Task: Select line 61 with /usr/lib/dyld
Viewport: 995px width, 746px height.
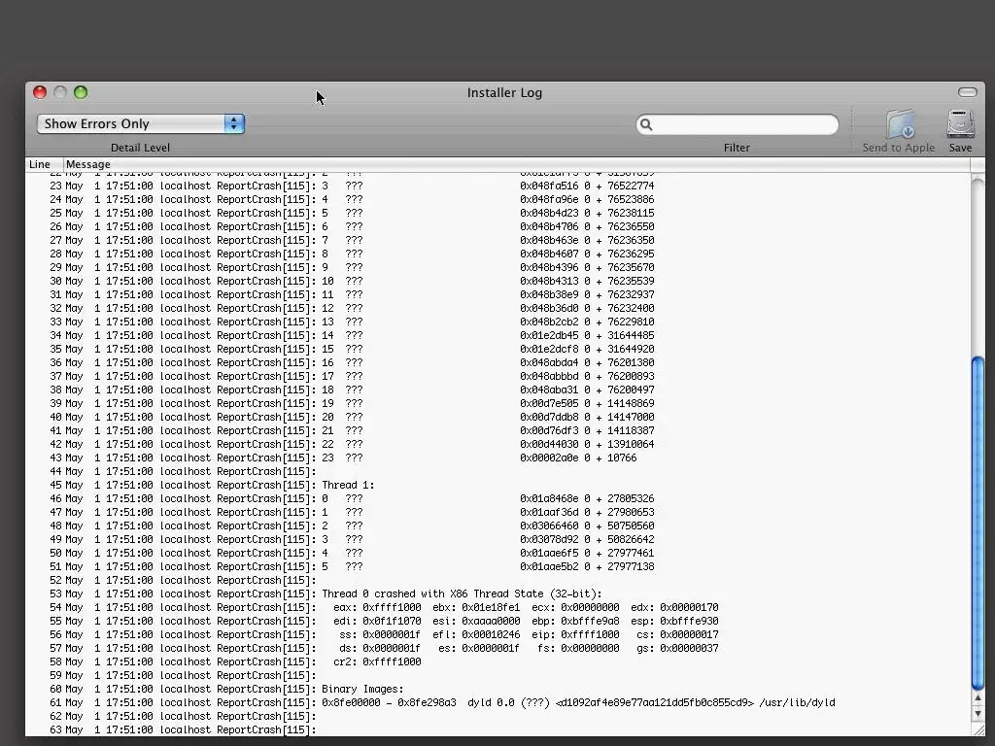Action: pyautogui.click(x=497, y=703)
